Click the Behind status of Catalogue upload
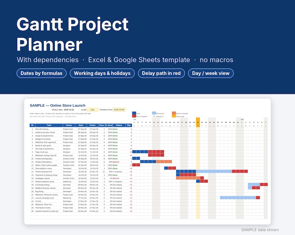 pos(116,178)
